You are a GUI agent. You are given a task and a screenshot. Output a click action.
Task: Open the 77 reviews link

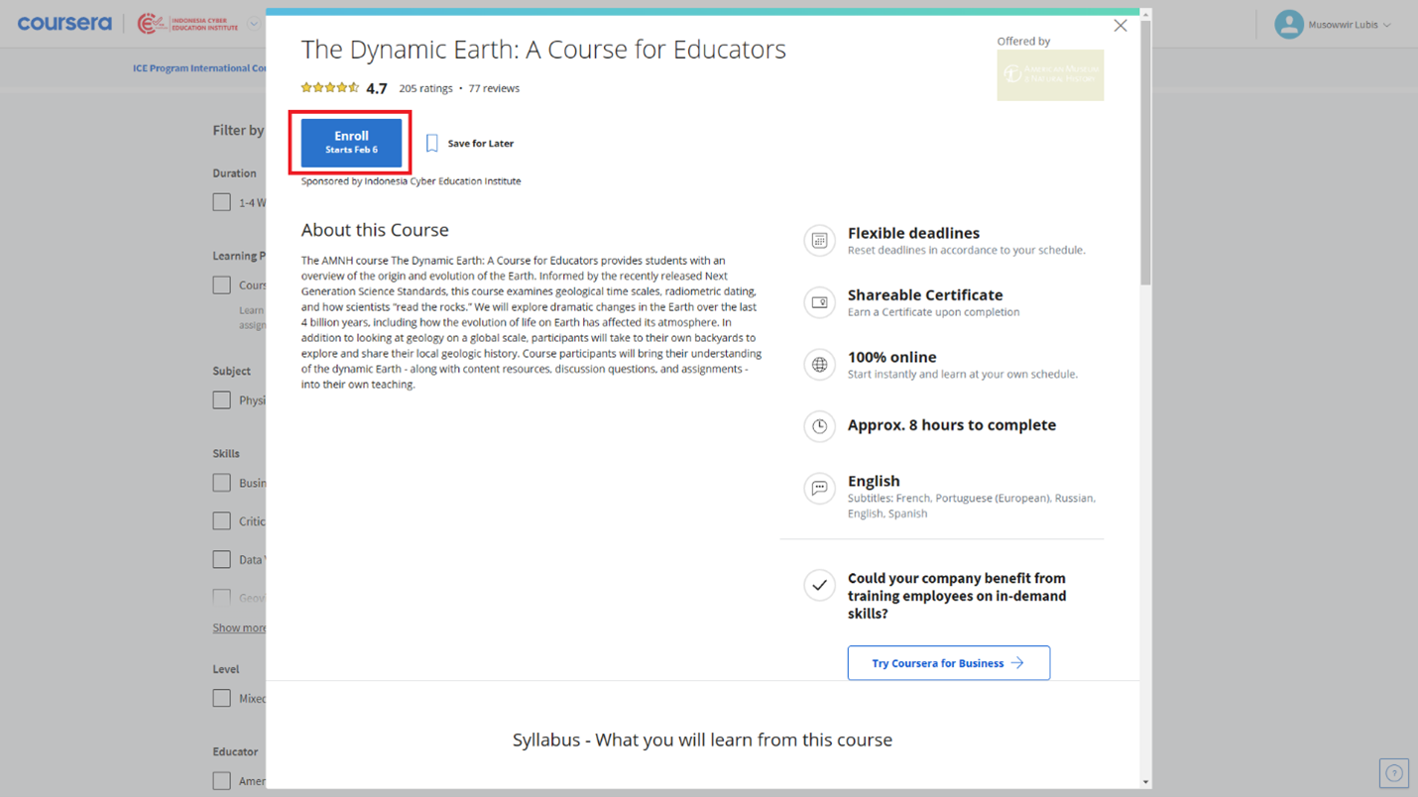coord(494,88)
